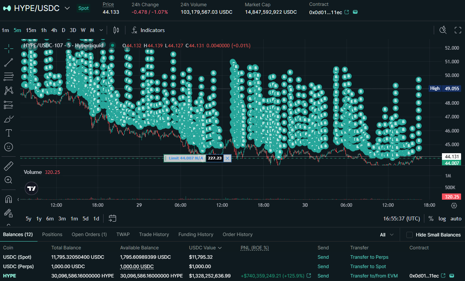
Task: Click Transfer to Perps link
Action: point(369,257)
